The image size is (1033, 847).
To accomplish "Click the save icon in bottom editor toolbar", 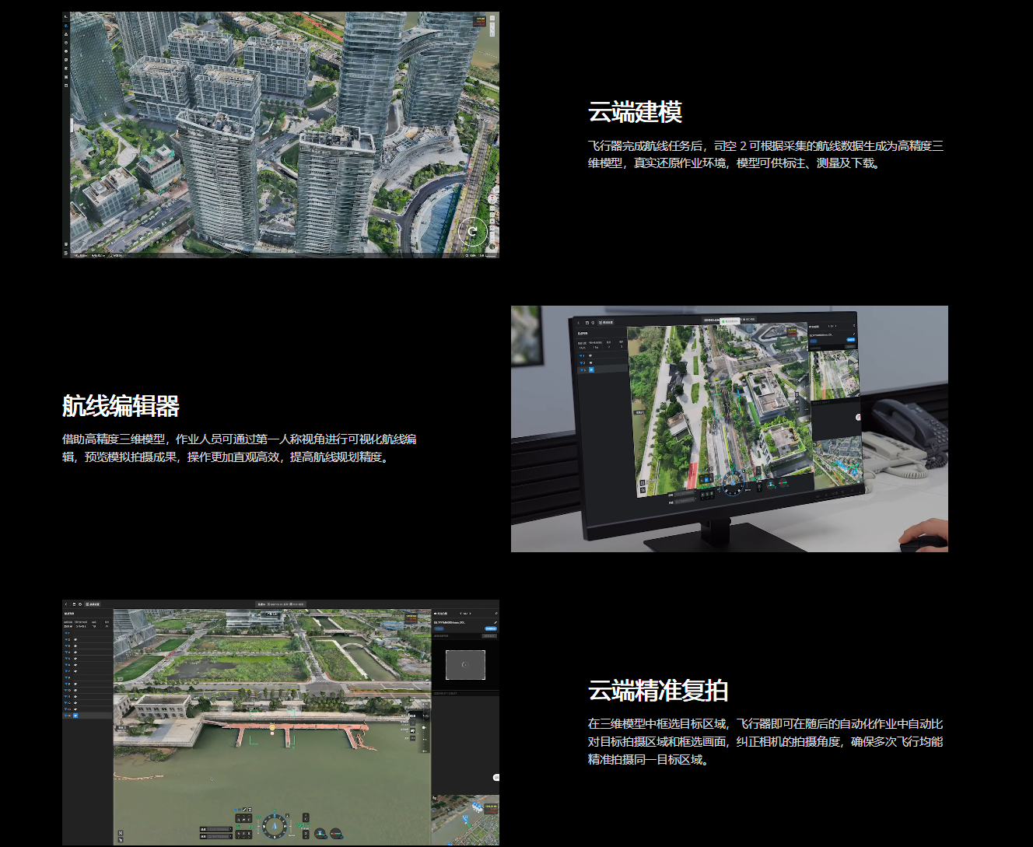I will [x=74, y=604].
